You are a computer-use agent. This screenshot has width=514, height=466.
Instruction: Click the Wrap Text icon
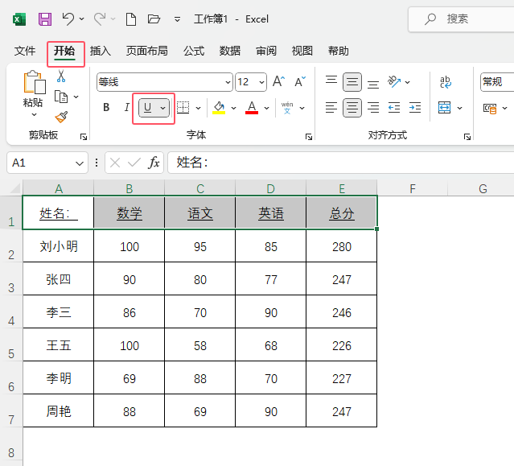pos(445,82)
